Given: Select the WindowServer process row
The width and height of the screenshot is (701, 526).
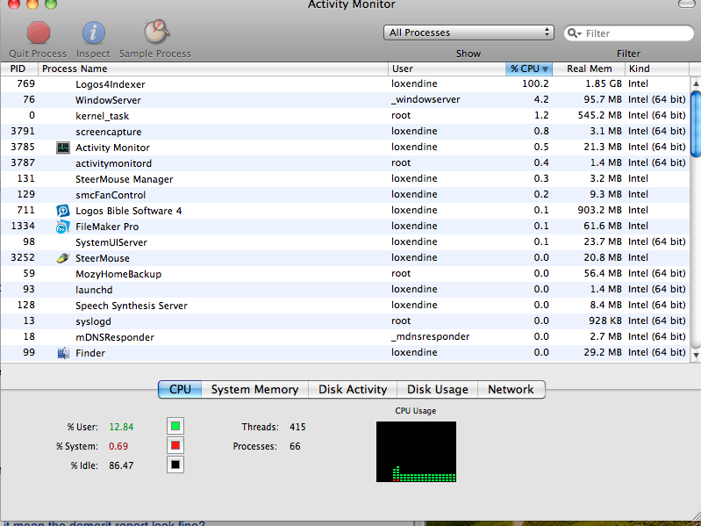Looking at the screenshot, I should click(x=345, y=100).
